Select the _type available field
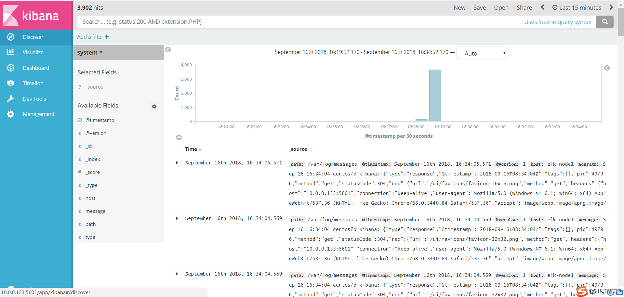This screenshot has width=624, height=297. 91,185
